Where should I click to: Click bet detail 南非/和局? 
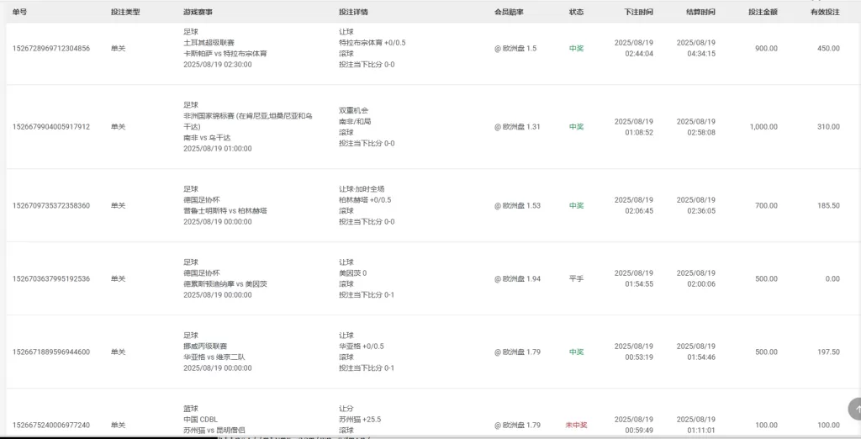tap(355, 121)
